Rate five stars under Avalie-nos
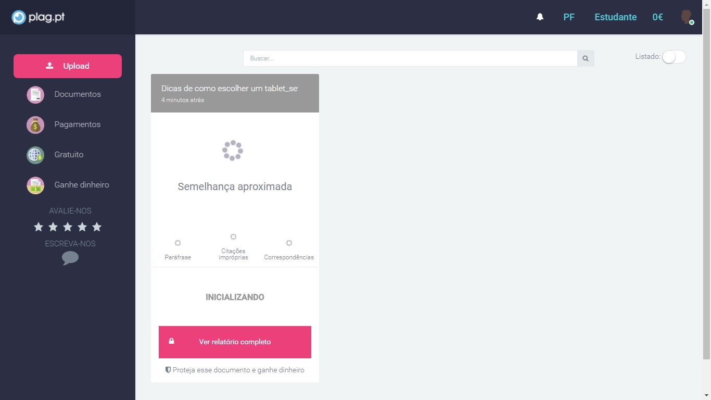This screenshot has width=711, height=400. click(97, 227)
